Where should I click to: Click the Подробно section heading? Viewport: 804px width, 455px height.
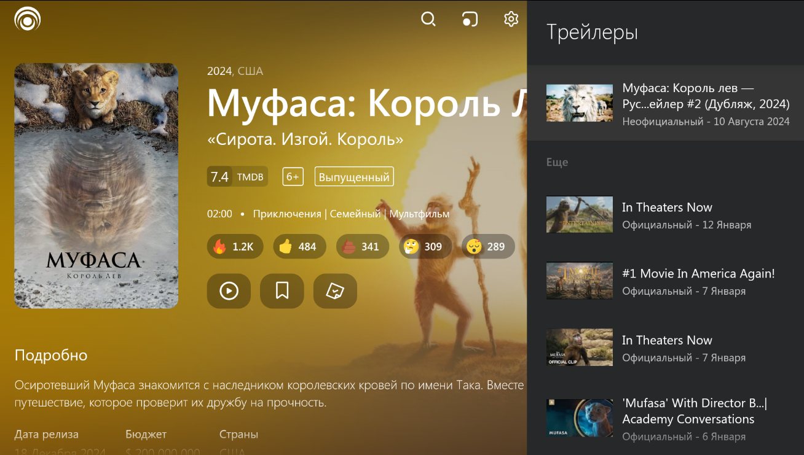click(x=51, y=355)
